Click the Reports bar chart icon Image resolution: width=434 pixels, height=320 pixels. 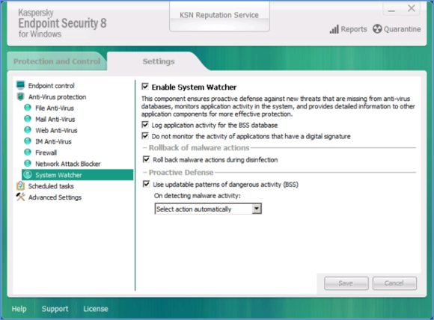click(x=334, y=29)
